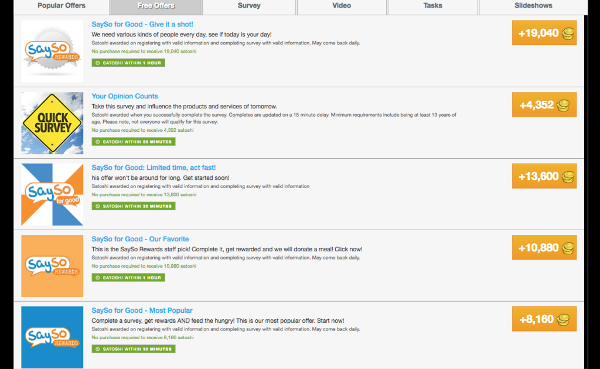Click 'Satoshi within 30 minutes' badge under Your Opinion Counts
Screen dimensions: 600x369
click(134, 142)
